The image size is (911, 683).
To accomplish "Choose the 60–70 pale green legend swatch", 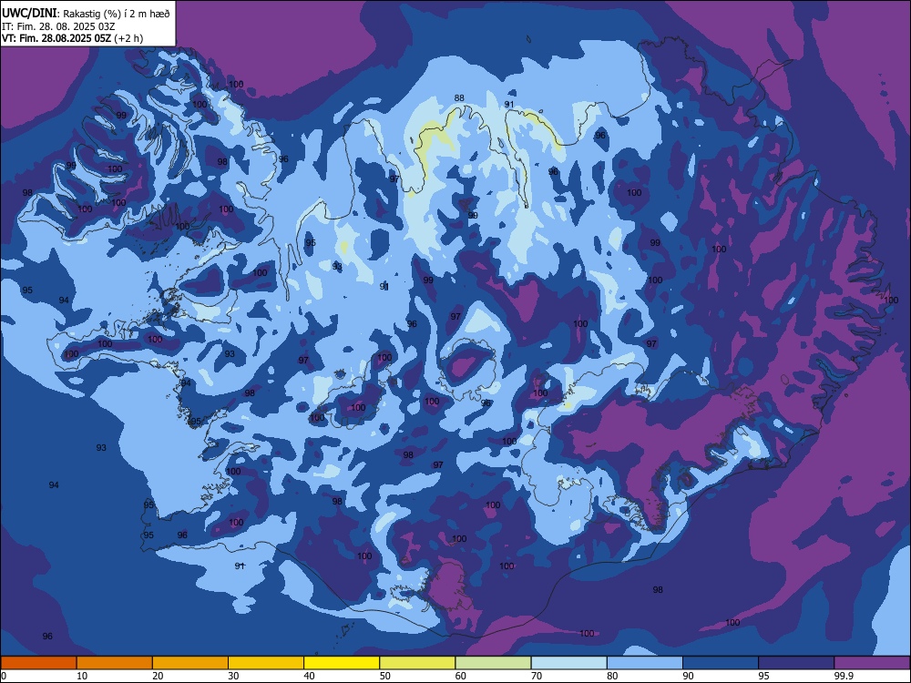I will [493, 663].
